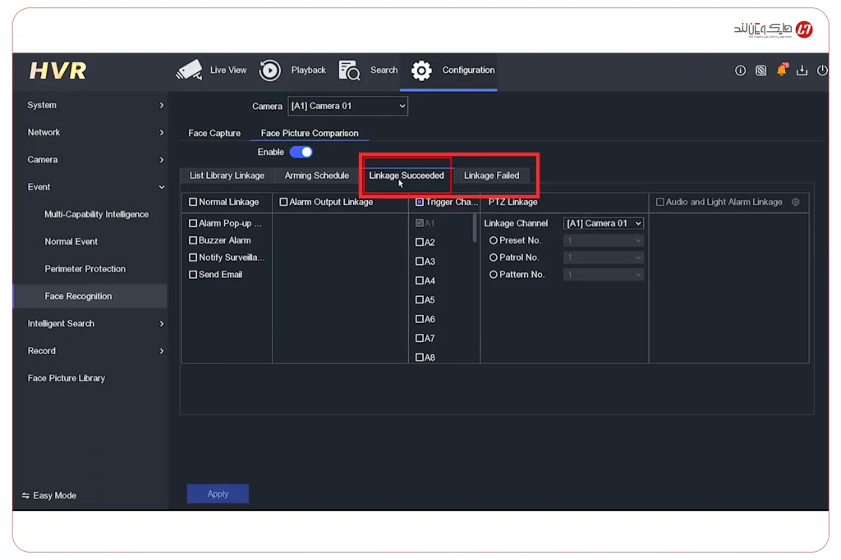Click the Configuration gear icon
Image resolution: width=841 pixels, height=560 pixels.
pos(421,71)
